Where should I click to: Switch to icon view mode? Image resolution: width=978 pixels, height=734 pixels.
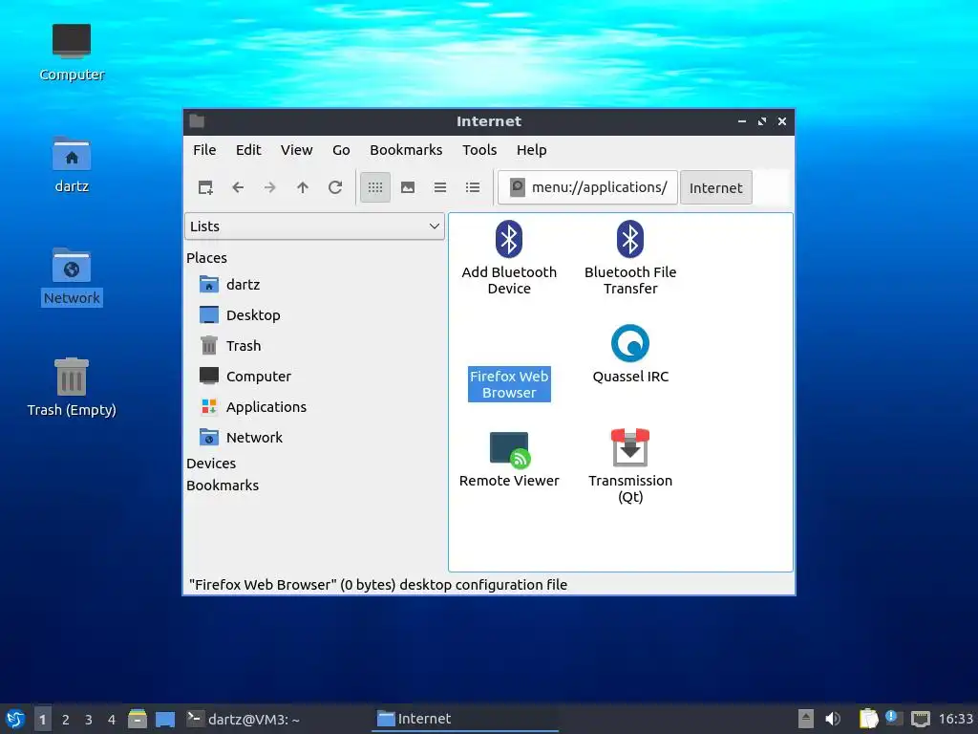click(375, 187)
